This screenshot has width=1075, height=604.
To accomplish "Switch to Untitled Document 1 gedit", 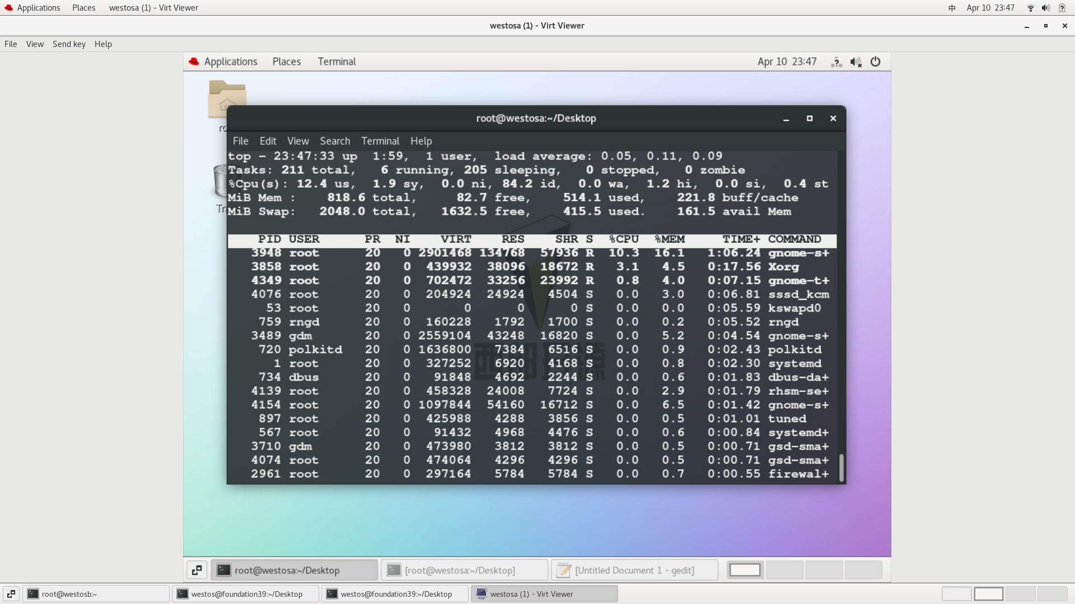I will point(634,570).
